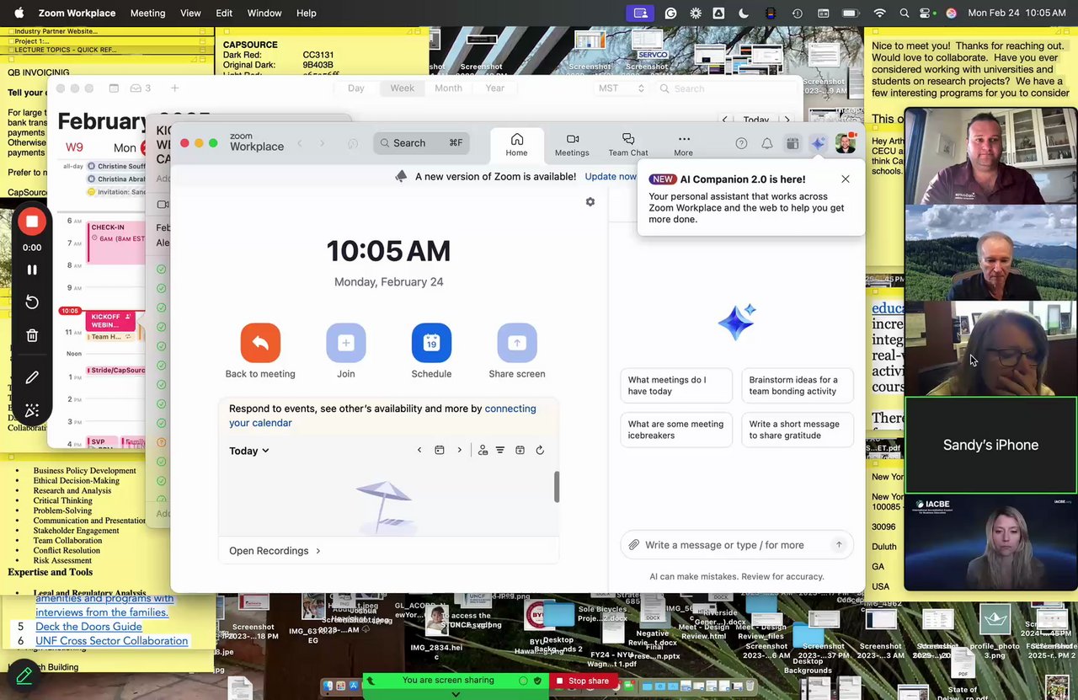The image size is (1078, 700).
Task: Open Zoom notifications bell
Action: (x=767, y=143)
